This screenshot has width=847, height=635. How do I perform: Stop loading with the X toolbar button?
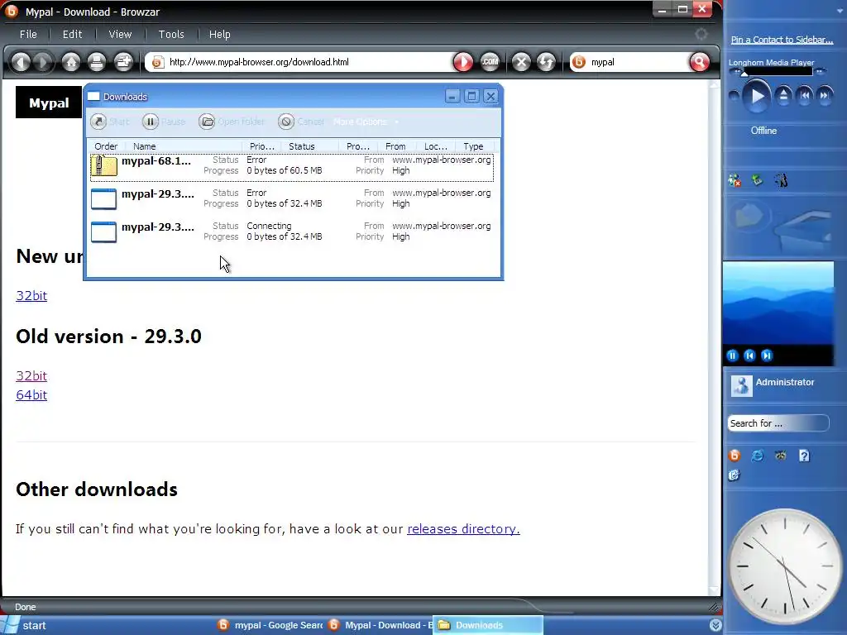point(521,62)
